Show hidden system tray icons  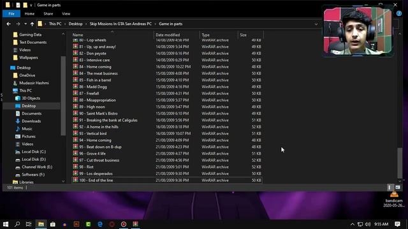353,224
